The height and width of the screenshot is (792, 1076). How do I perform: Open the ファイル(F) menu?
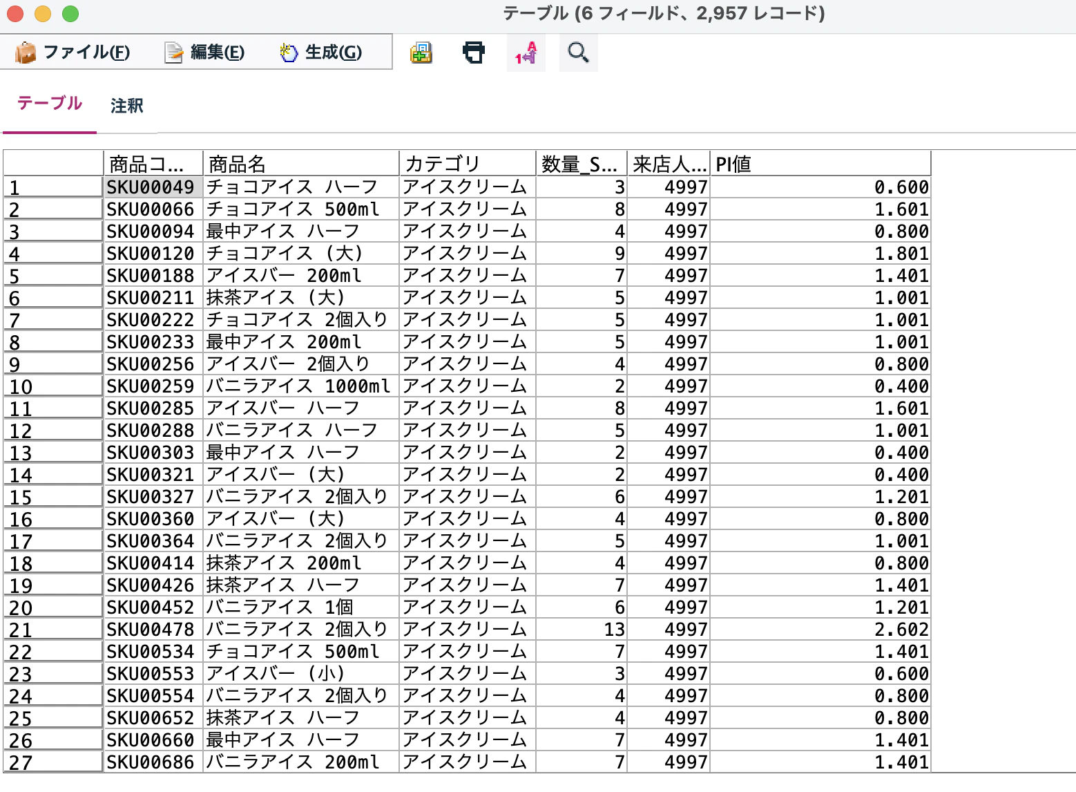pyautogui.click(x=73, y=52)
